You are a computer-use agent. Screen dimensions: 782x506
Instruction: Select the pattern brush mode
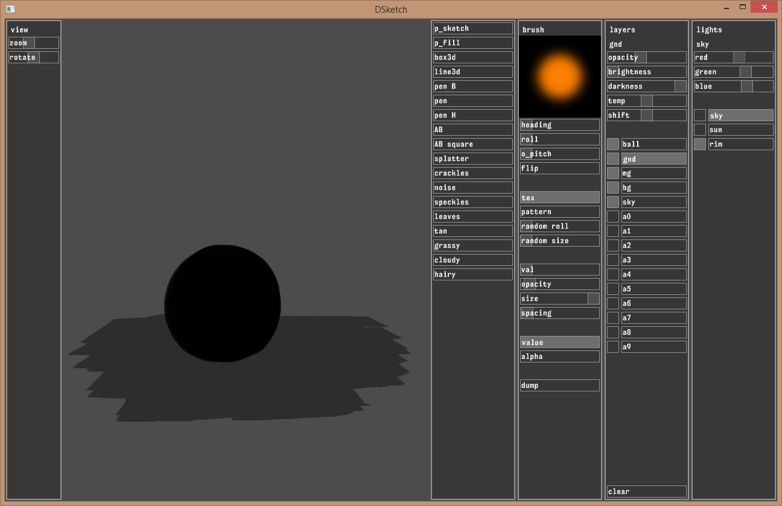[x=559, y=212]
